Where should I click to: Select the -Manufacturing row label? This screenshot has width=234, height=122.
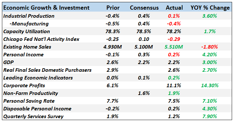pos(29,24)
